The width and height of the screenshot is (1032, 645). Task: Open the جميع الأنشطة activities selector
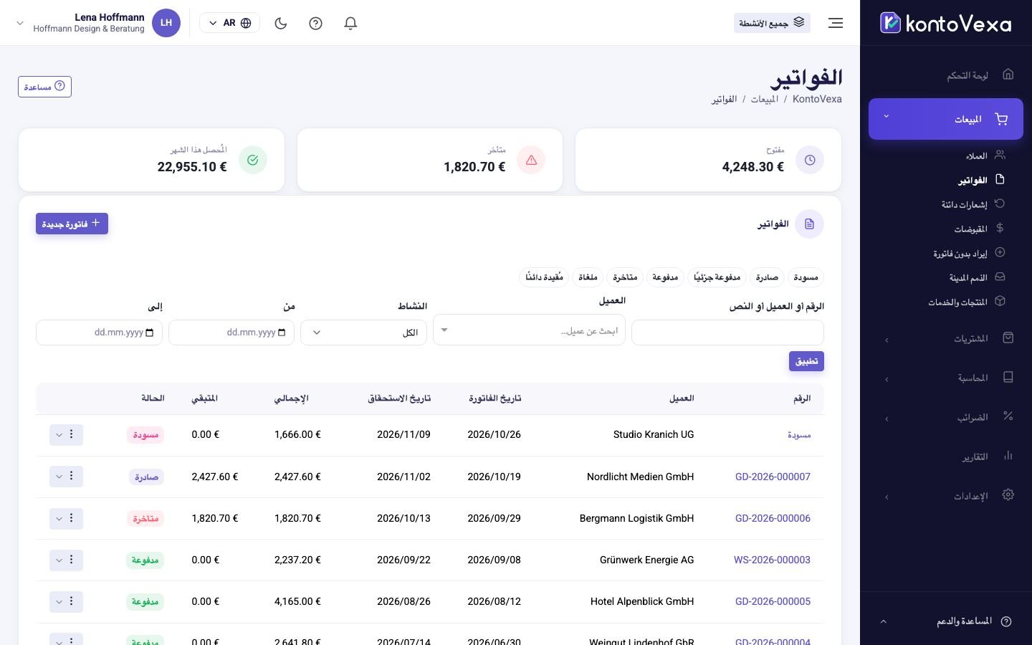click(x=772, y=23)
